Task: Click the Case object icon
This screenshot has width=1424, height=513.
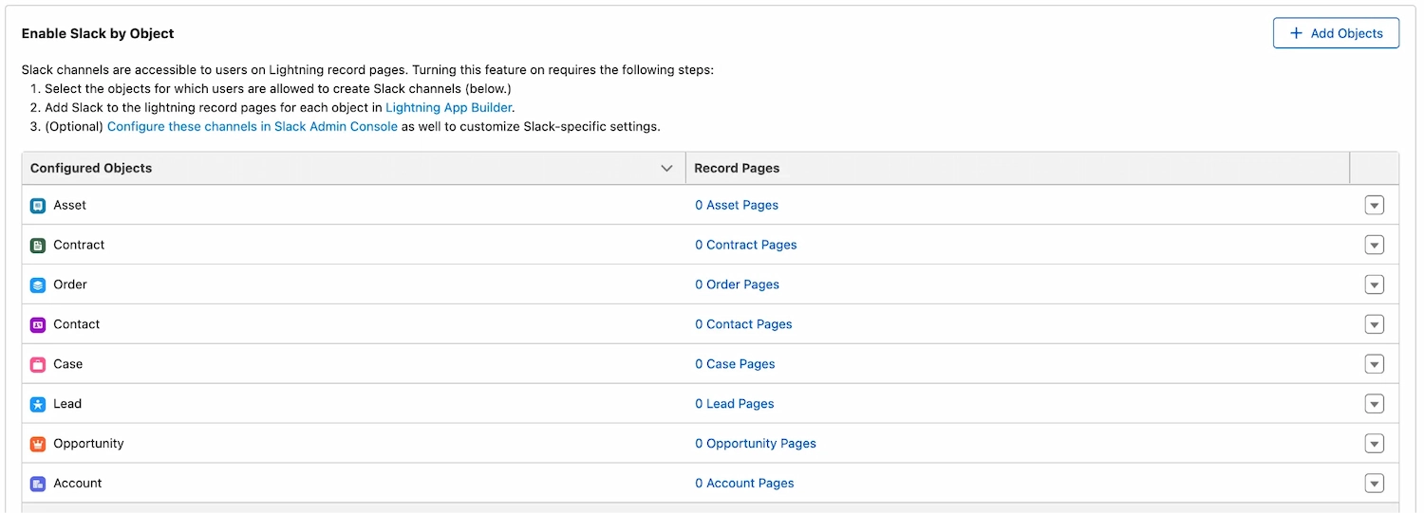Action: pos(38,364)
